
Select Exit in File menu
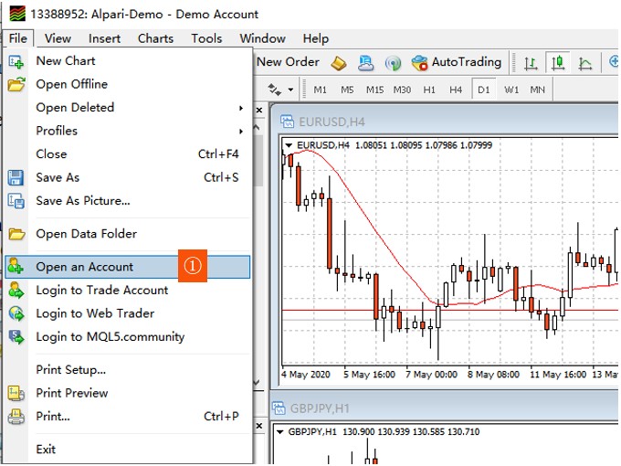tap(128, 450)
